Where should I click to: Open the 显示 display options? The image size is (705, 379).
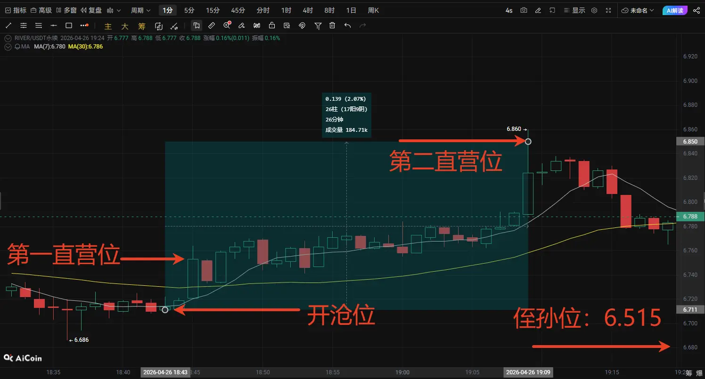574,10
